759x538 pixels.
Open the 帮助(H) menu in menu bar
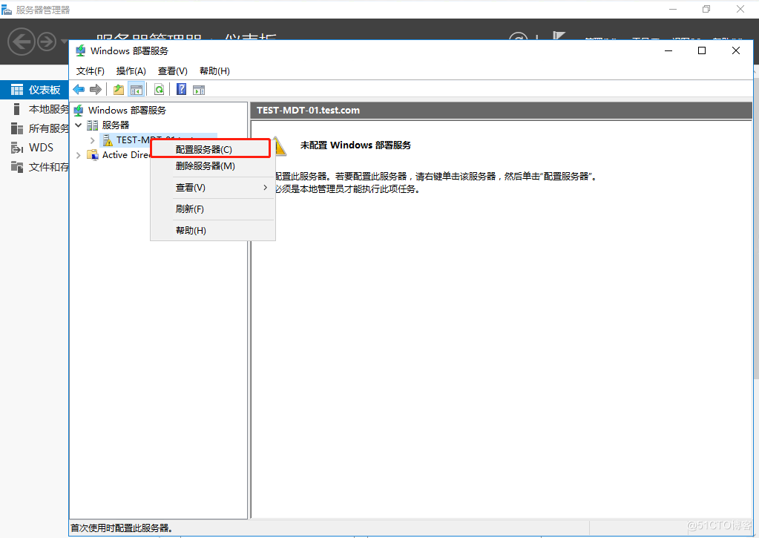point(214,71)
